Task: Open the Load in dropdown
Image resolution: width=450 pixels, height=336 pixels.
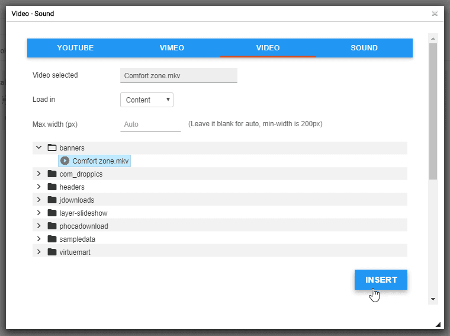Action: (x=147, y=100)
